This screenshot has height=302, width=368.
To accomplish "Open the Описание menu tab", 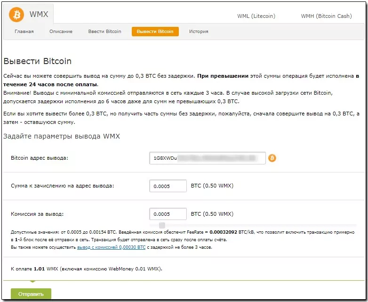I will point(61,32).
